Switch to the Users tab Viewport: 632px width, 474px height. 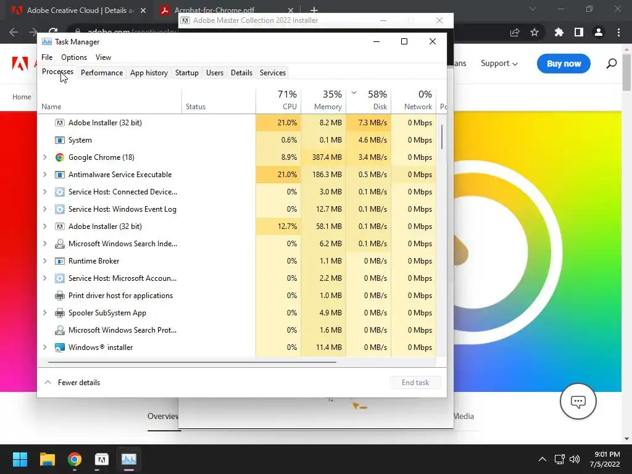pos(214,73)
